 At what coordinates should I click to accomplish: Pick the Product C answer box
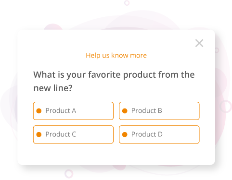click(x=73, y=134)
